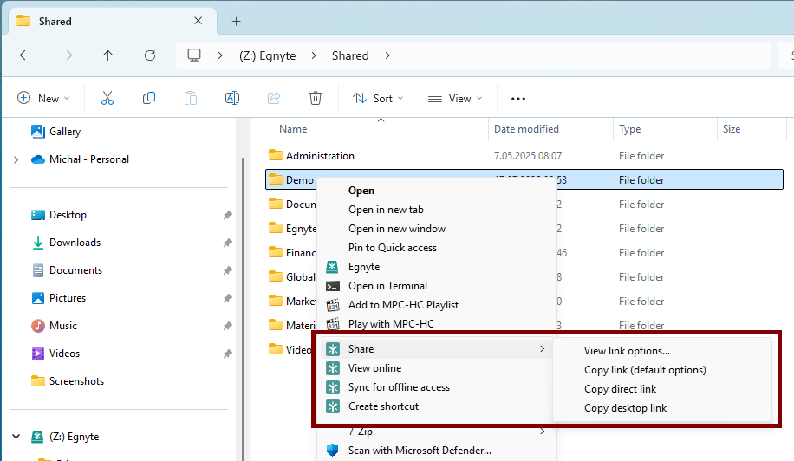Click the Cut scissors icon in toolbar
794x461 pixels.
pyautogui.click(x=107, y=99)
